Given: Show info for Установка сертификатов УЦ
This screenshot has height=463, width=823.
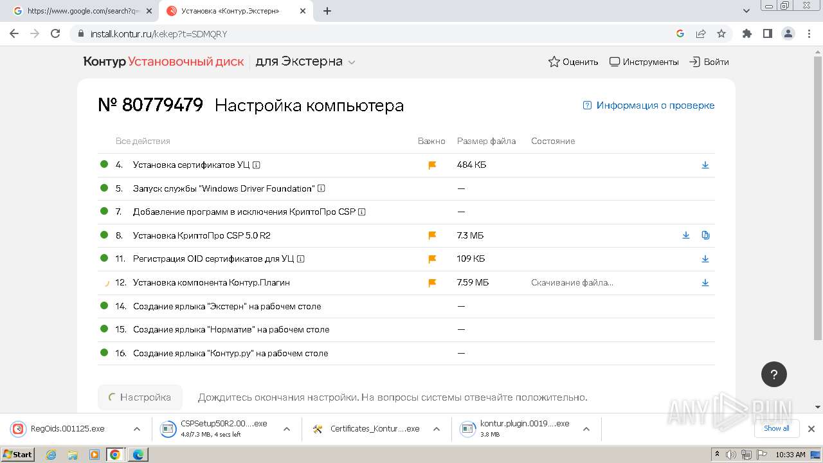Looking at the screenshot, I should tap(257, 165).
